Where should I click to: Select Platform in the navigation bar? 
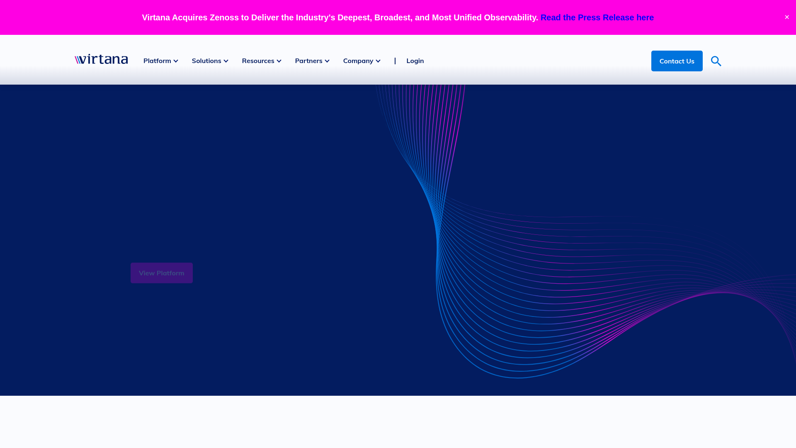coord(157,61)
